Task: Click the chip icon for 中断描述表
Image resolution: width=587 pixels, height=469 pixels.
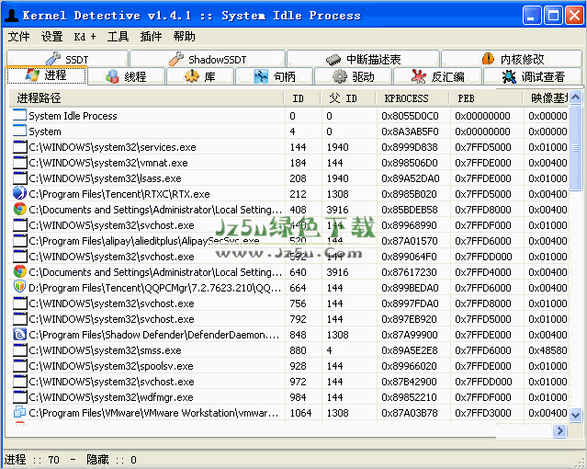Action: [x=333, y=59]
